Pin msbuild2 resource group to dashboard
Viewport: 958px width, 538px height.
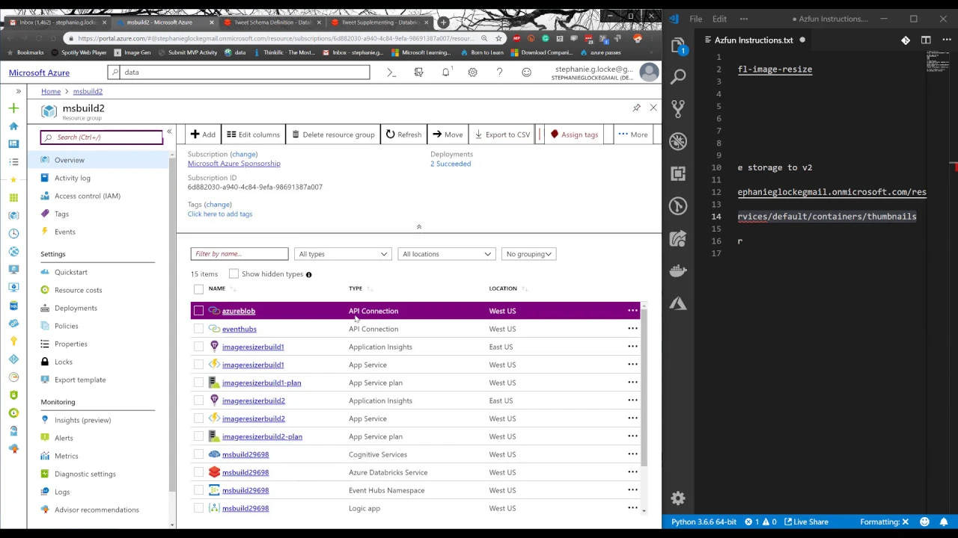(636, 108)
